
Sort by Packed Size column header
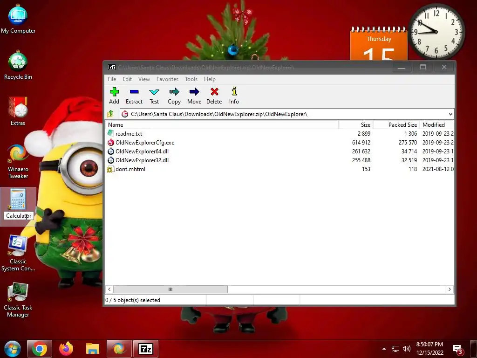point(396,125)
